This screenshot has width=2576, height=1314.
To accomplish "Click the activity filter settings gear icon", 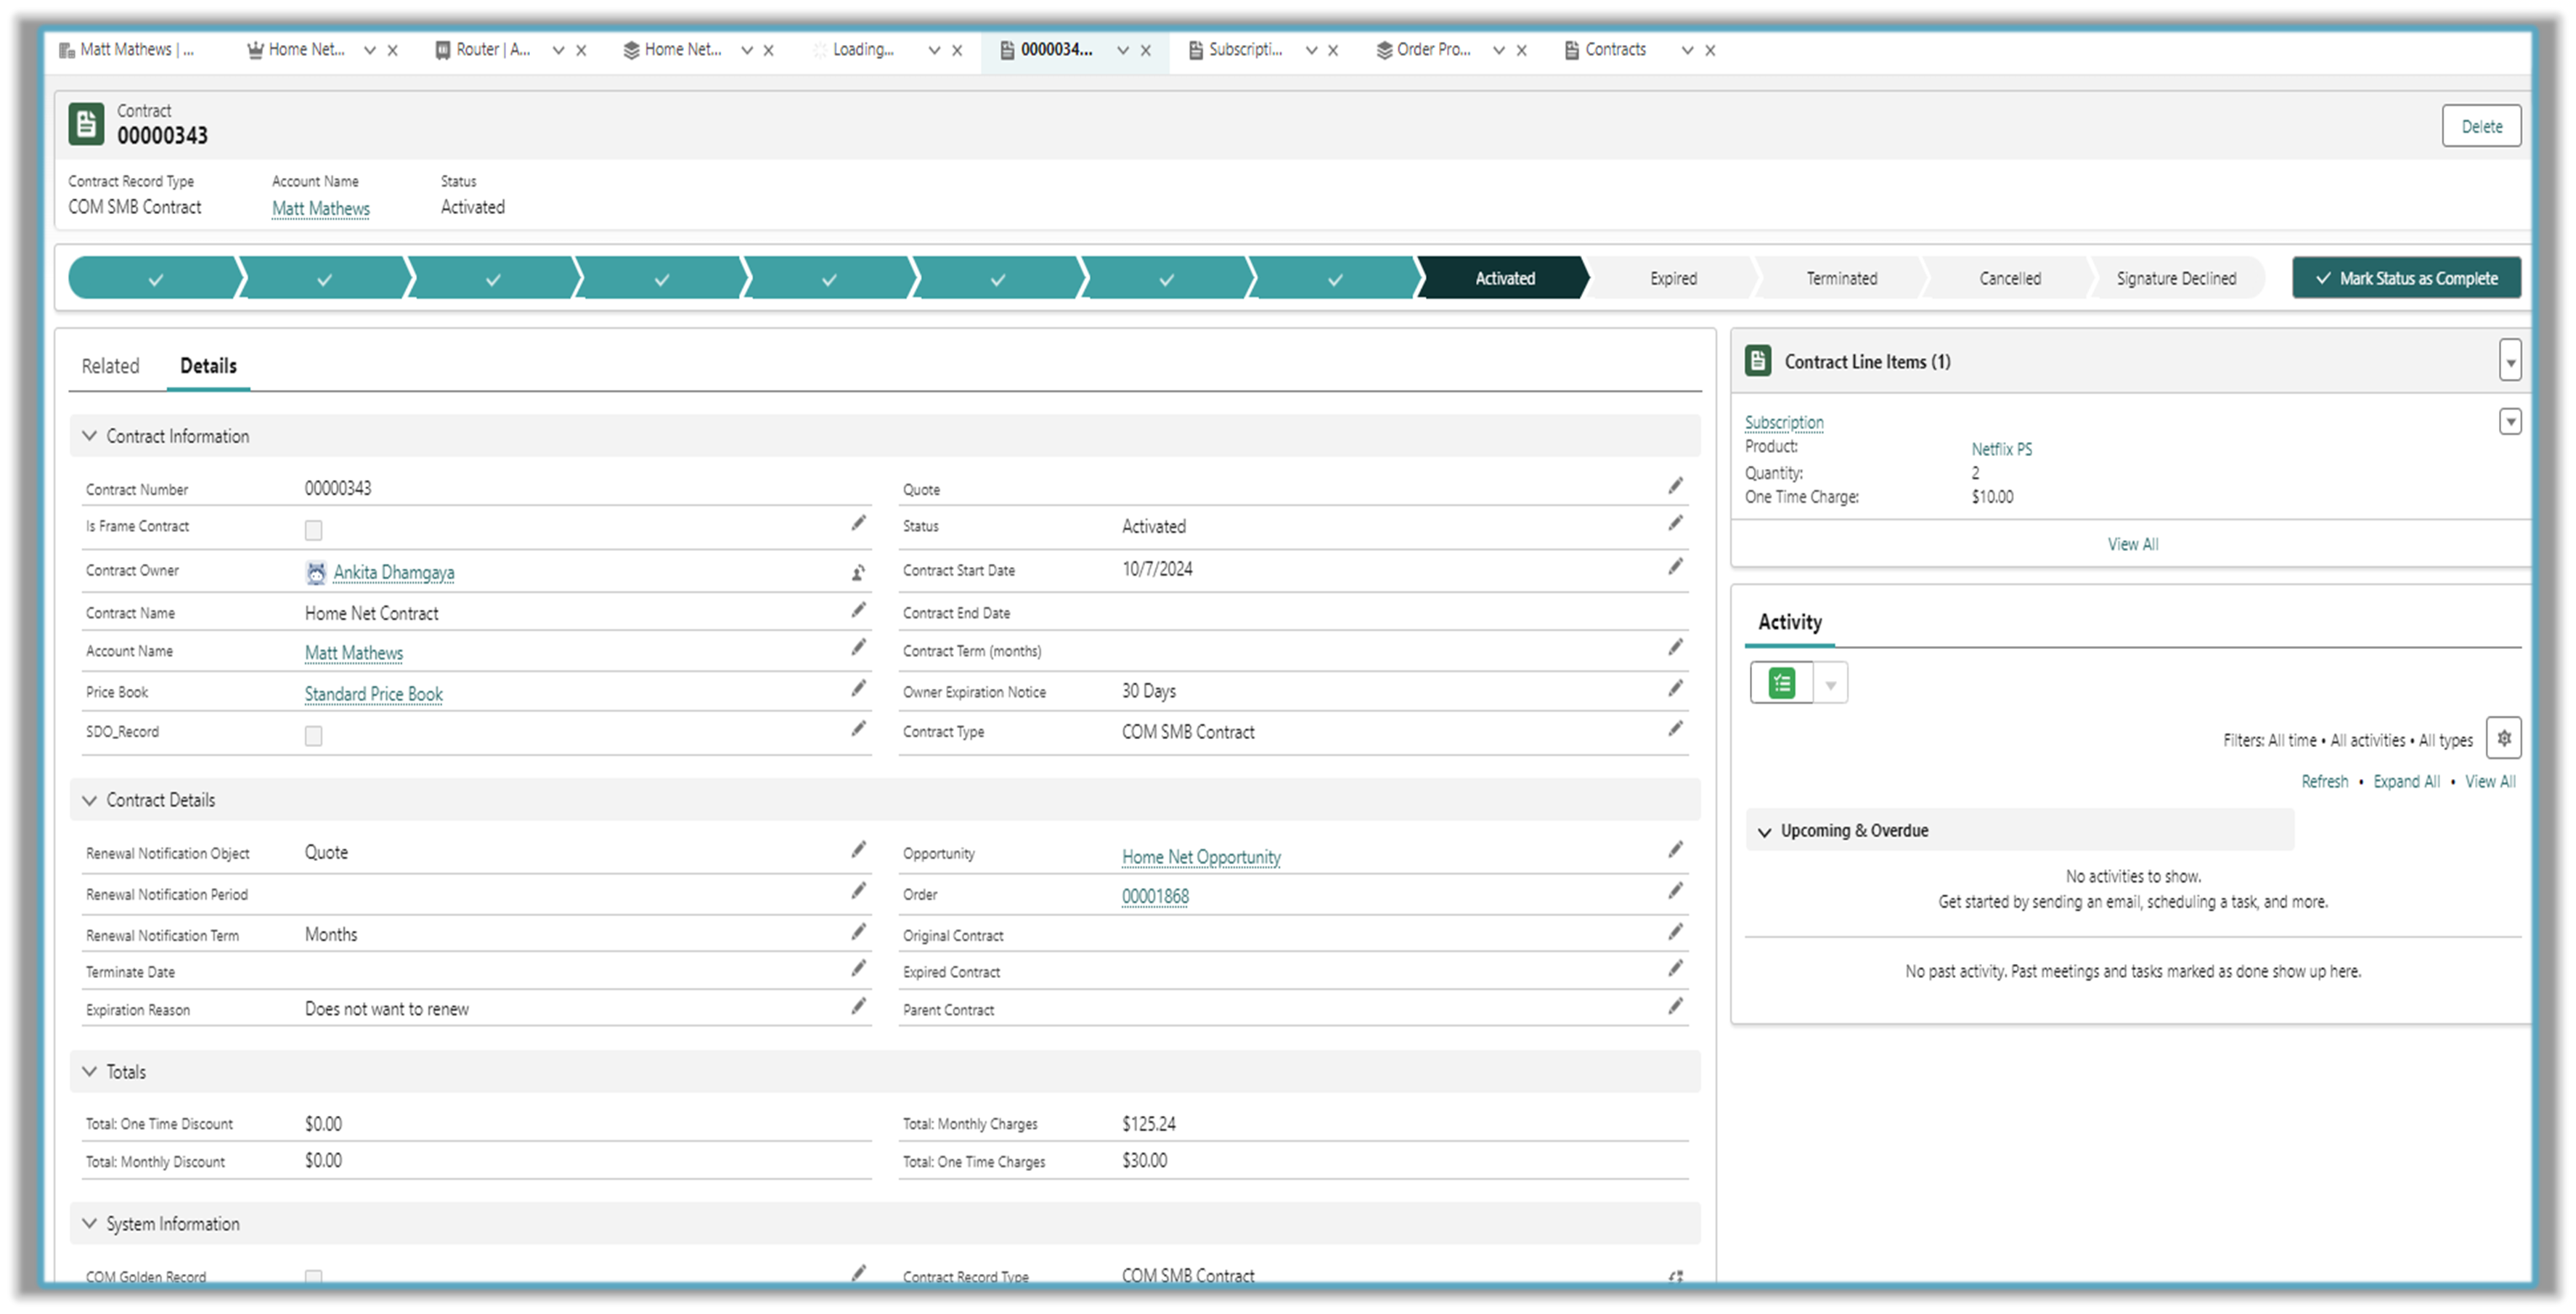I will [x=2503, y=738].
